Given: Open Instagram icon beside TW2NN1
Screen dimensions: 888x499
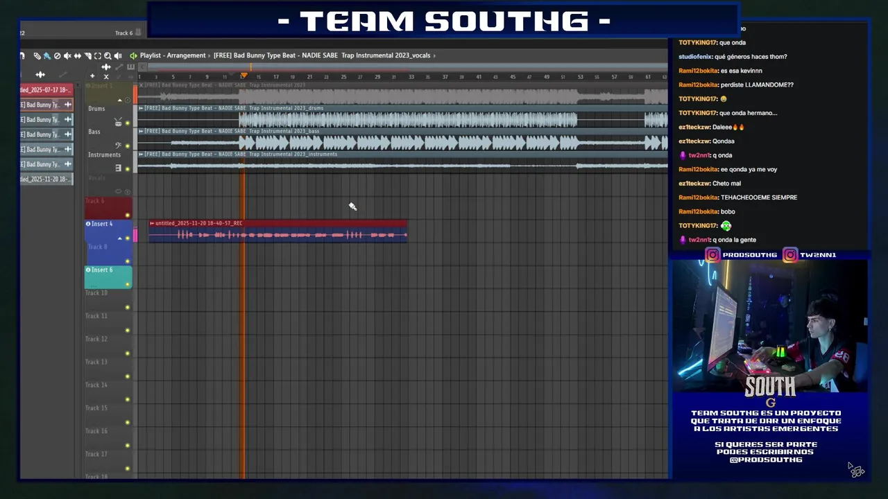Looking at the screenshot, I should click(x=790, y=255).
